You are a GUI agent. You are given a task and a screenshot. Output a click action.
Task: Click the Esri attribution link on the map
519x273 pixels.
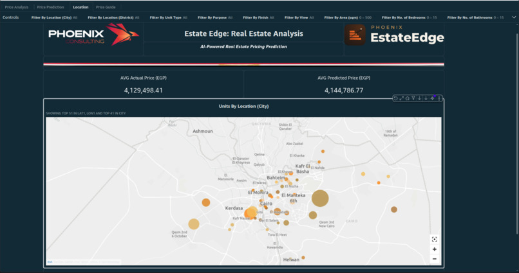[50, 262]
